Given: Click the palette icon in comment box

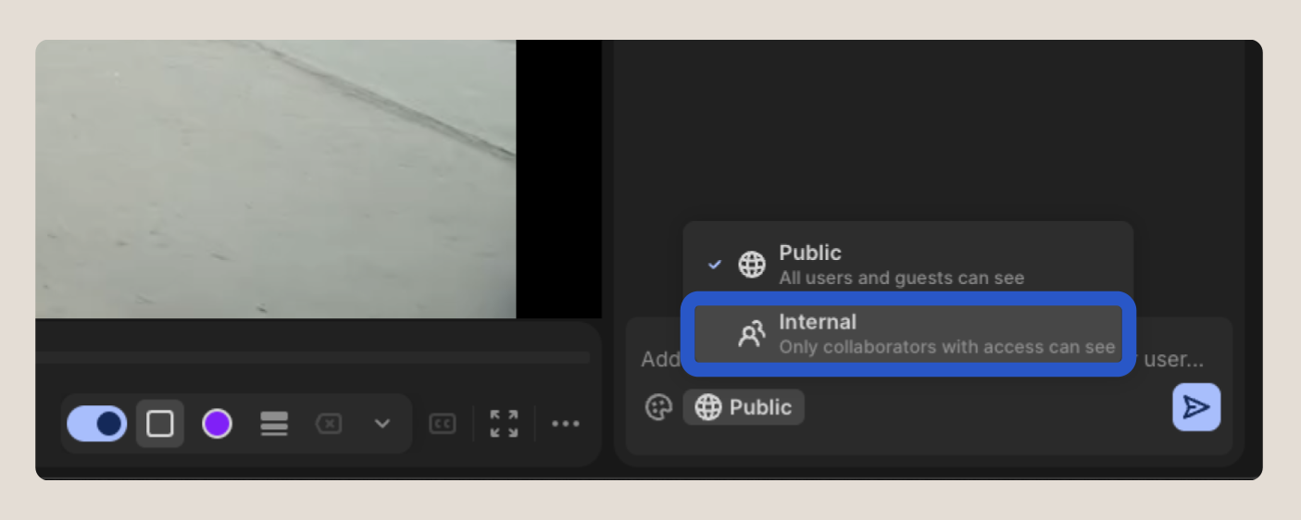Looking at the screenshot, I should point(658,407).
